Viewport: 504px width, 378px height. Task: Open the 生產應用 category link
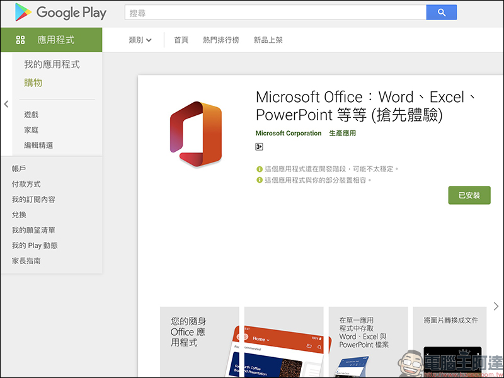click(342, 133)
